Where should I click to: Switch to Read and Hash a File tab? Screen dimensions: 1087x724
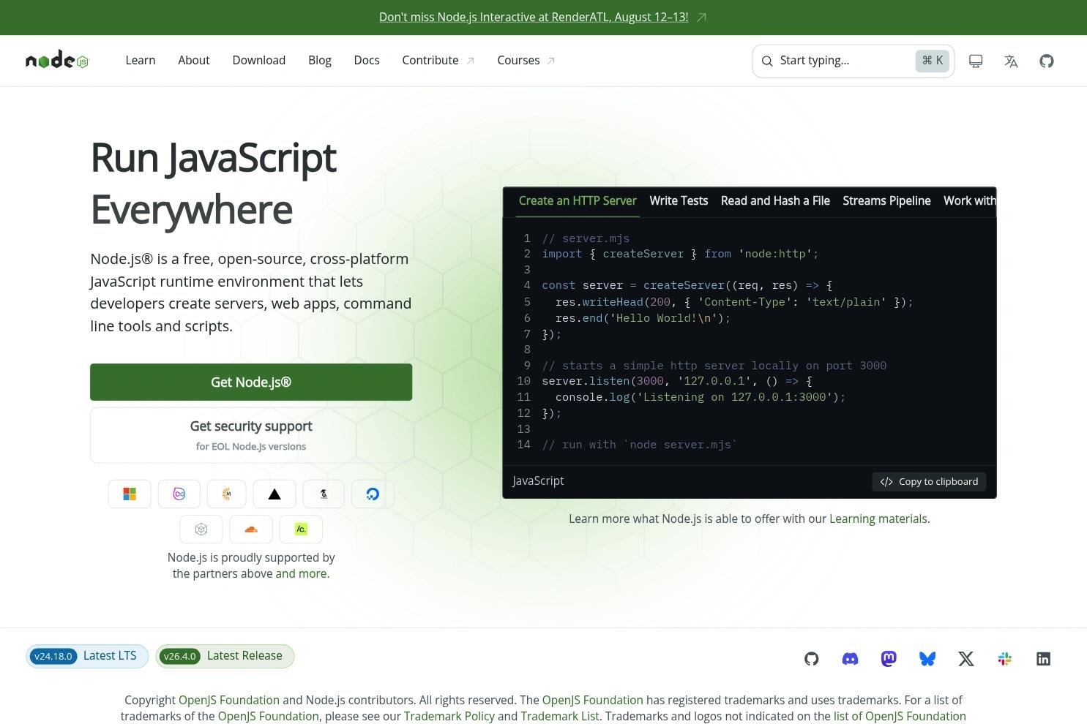pos(775,201)
